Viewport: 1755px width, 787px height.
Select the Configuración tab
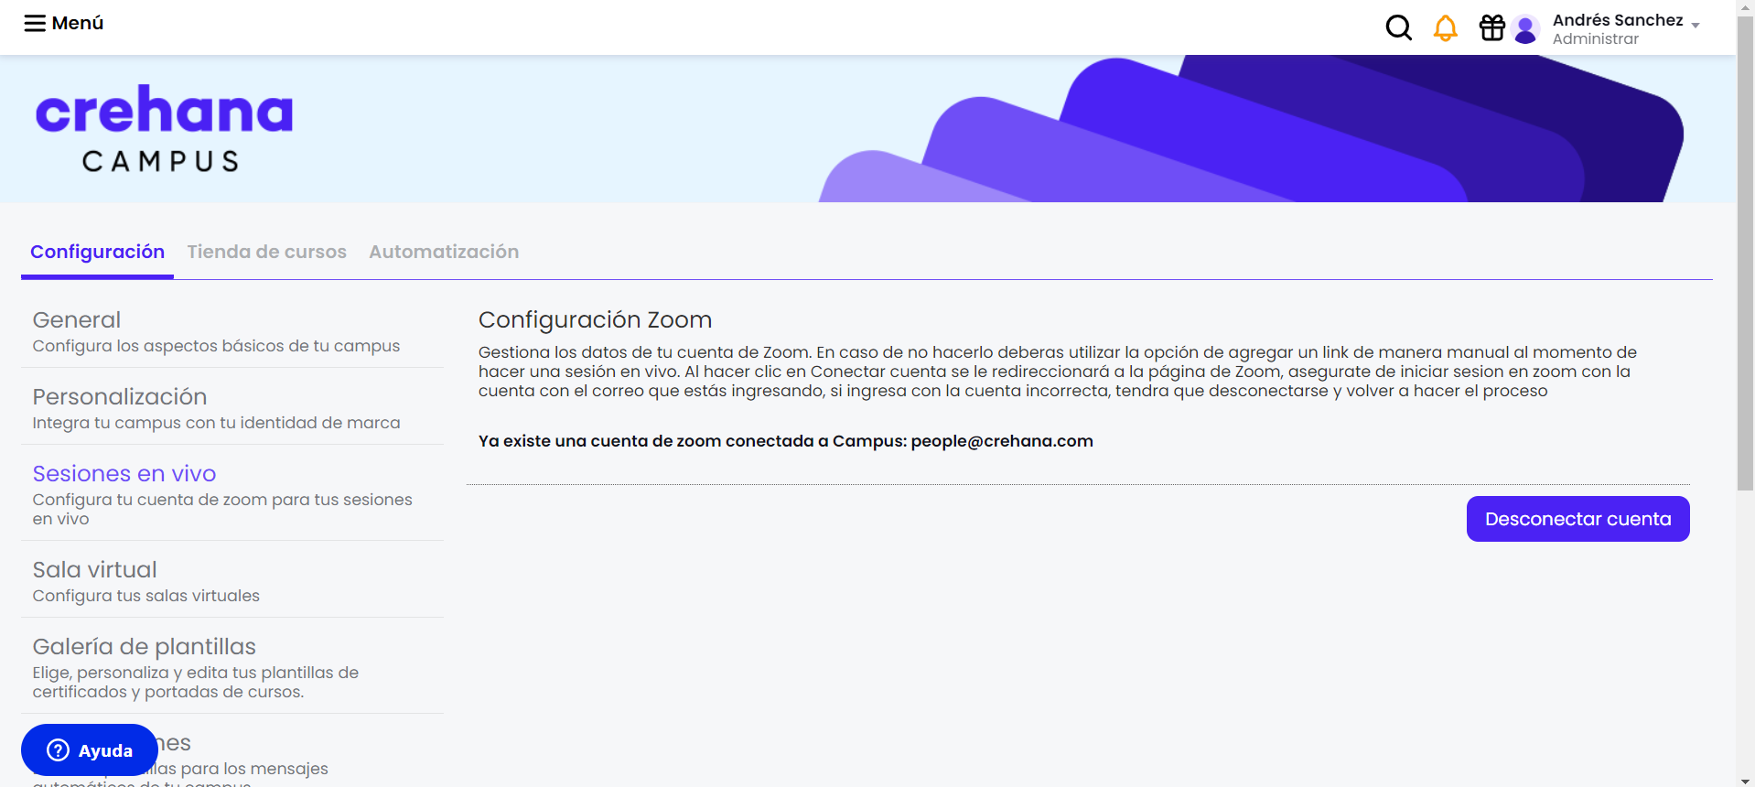pos(97,252)
